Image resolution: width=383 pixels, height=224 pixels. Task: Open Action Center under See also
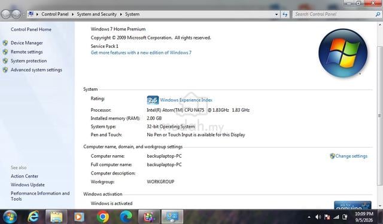[25, 176]
